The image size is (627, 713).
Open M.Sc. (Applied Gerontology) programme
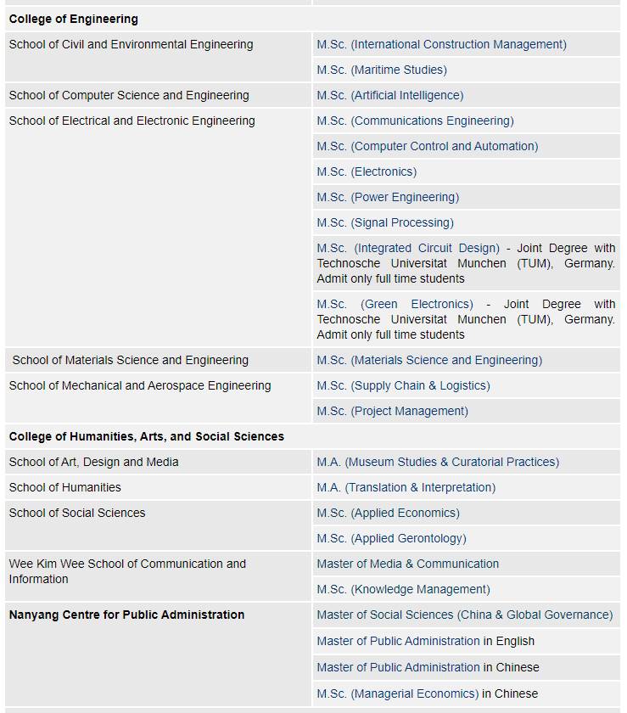[391, 538]
